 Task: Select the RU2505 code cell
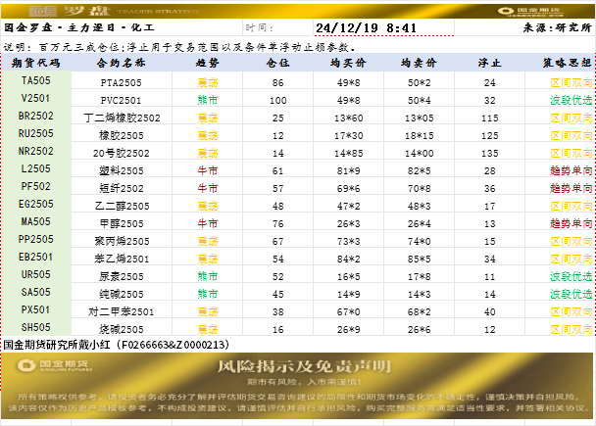tap(35, 133)
